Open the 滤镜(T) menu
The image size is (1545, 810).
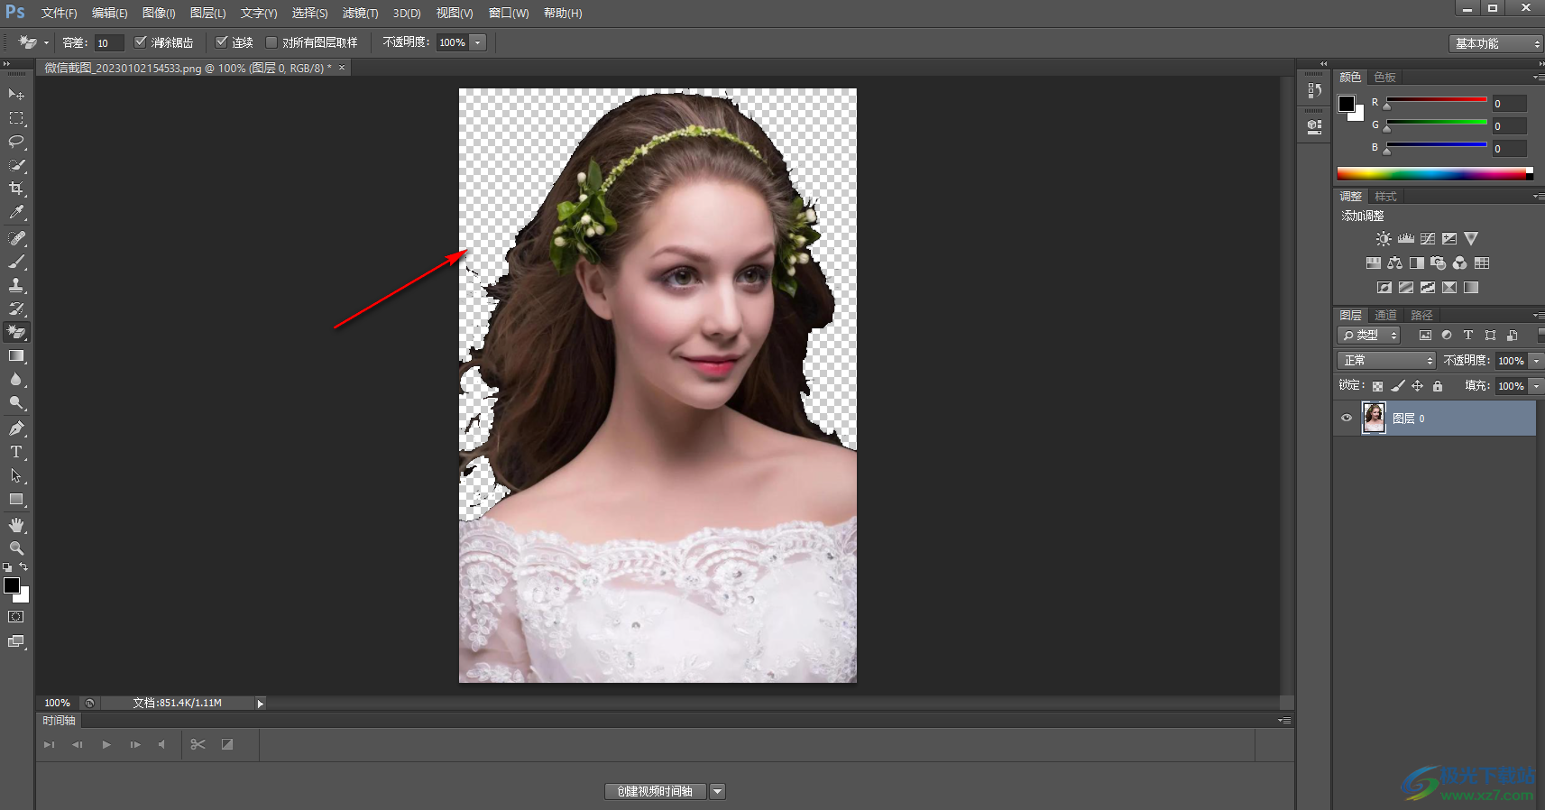(360, 13)
